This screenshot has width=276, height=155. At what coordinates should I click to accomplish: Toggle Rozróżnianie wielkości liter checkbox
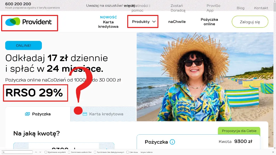(x=69, y=152)
